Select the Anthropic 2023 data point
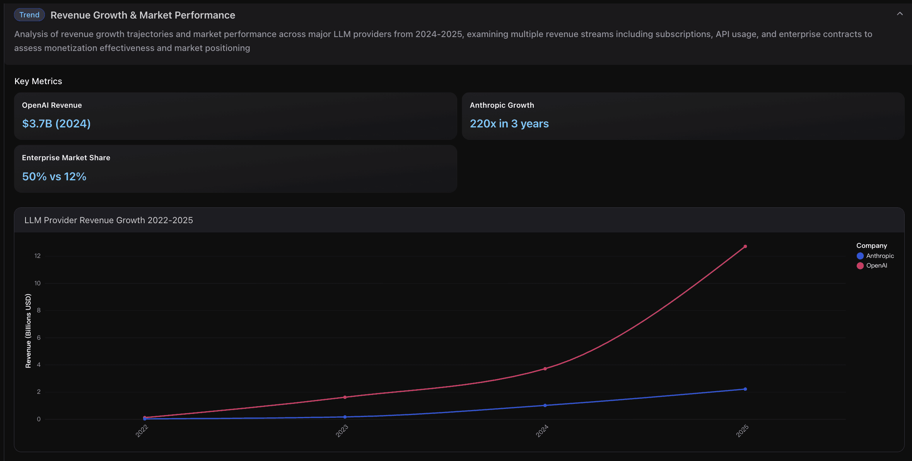Image resolution: width=912 pixels, height=461 pixels. (345, 417)
